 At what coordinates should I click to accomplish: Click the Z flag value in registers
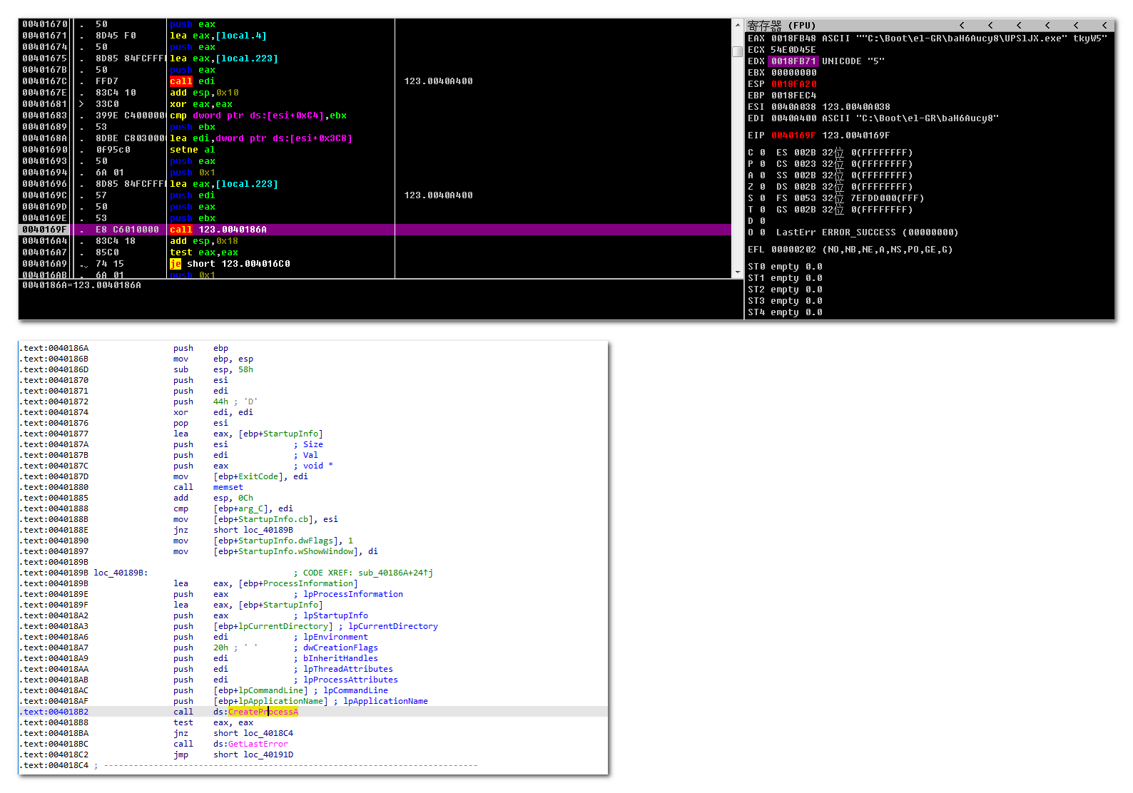click(x=762, y=187)
